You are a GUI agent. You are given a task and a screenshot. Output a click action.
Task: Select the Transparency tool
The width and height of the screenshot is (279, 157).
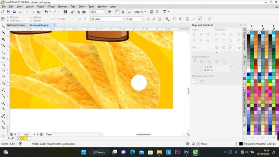click(3, 109)
